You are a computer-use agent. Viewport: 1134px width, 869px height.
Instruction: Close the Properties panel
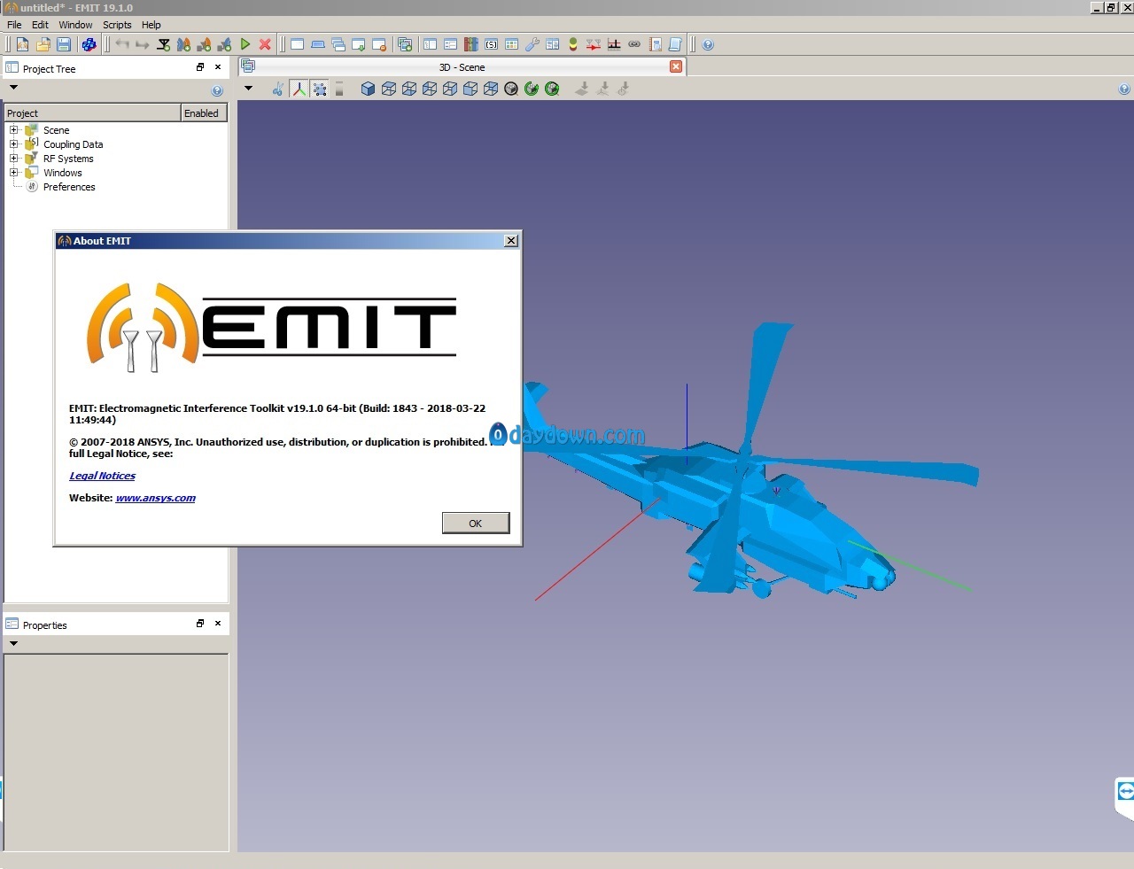coord(218,624)
